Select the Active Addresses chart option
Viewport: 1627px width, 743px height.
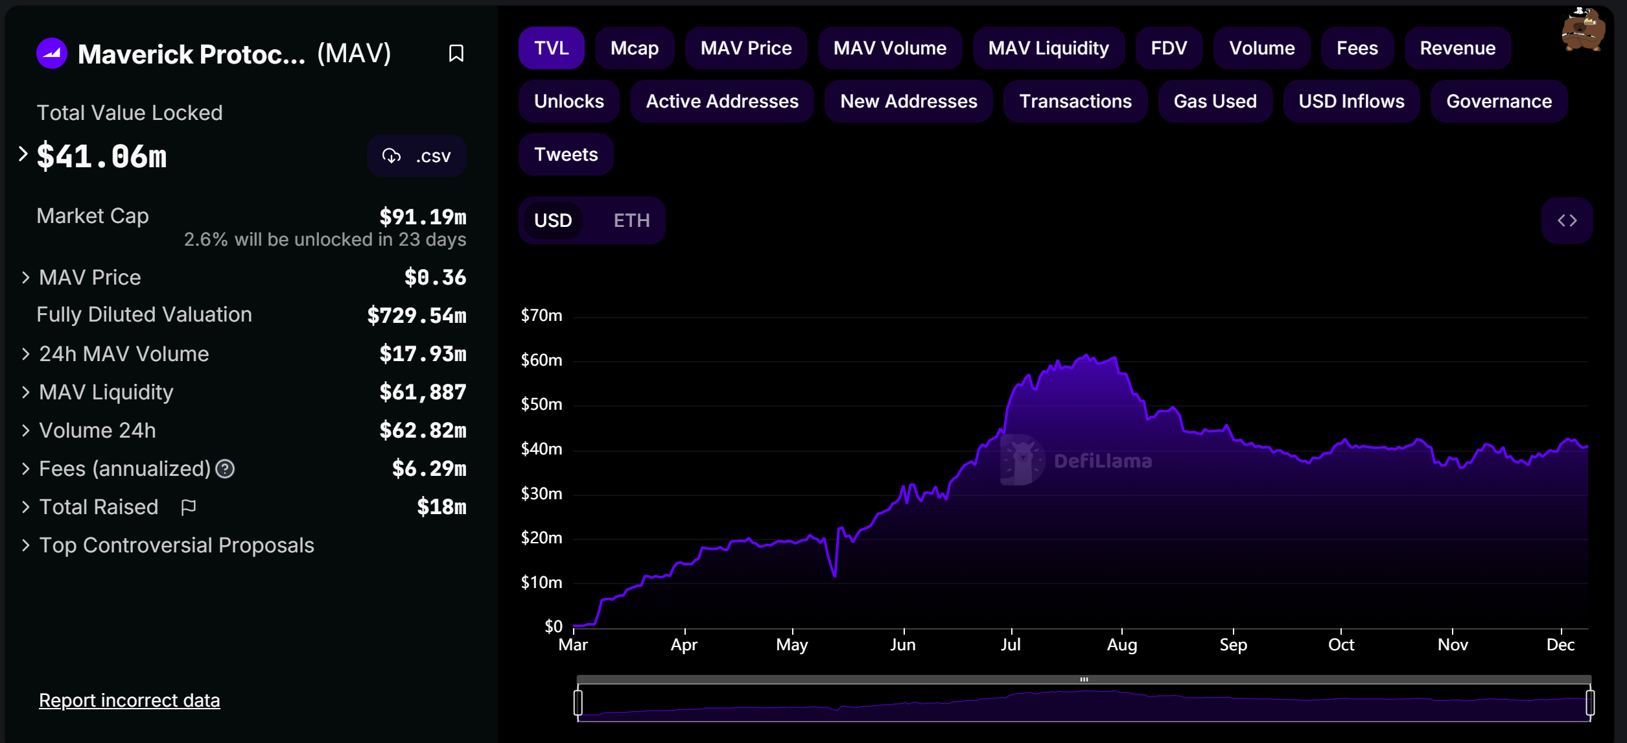(x=721, y=101)
